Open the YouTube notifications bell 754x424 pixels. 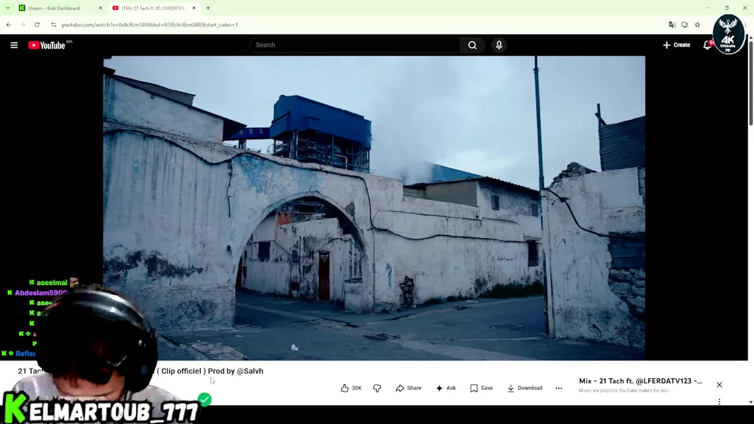click(707, 45)
